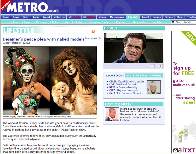Show the previous picture with left arrow
The image size is (196, 154).
point(153,66)
